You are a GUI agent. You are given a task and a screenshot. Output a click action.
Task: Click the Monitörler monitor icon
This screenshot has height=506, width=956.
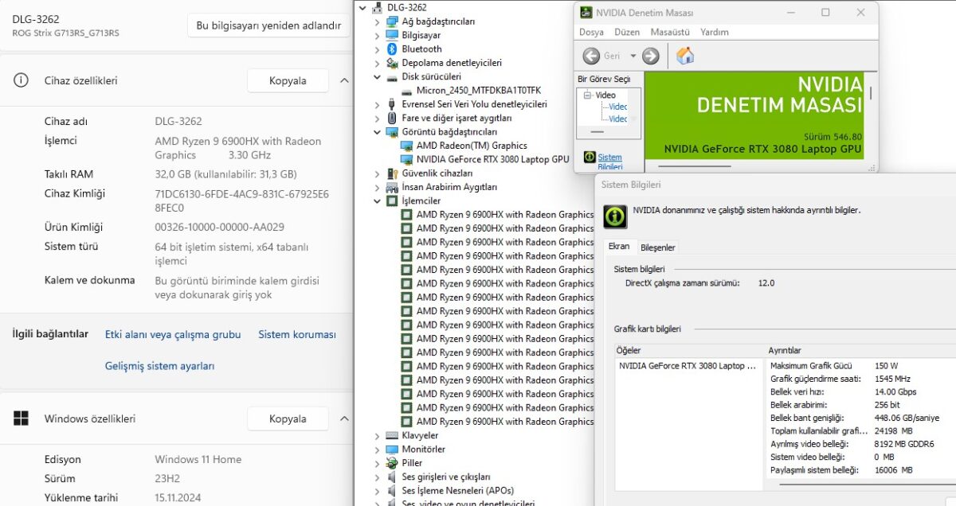(x=392, y=449)
